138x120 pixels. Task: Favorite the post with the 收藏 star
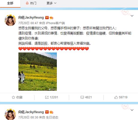(17, 97)
